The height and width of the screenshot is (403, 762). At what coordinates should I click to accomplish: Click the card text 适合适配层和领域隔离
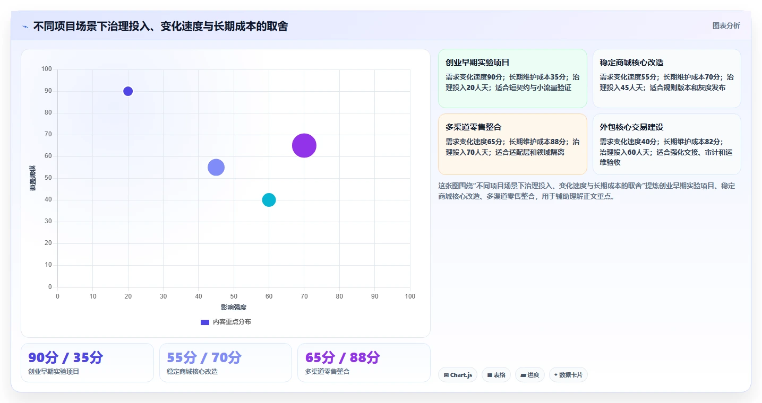coord(529,152)
